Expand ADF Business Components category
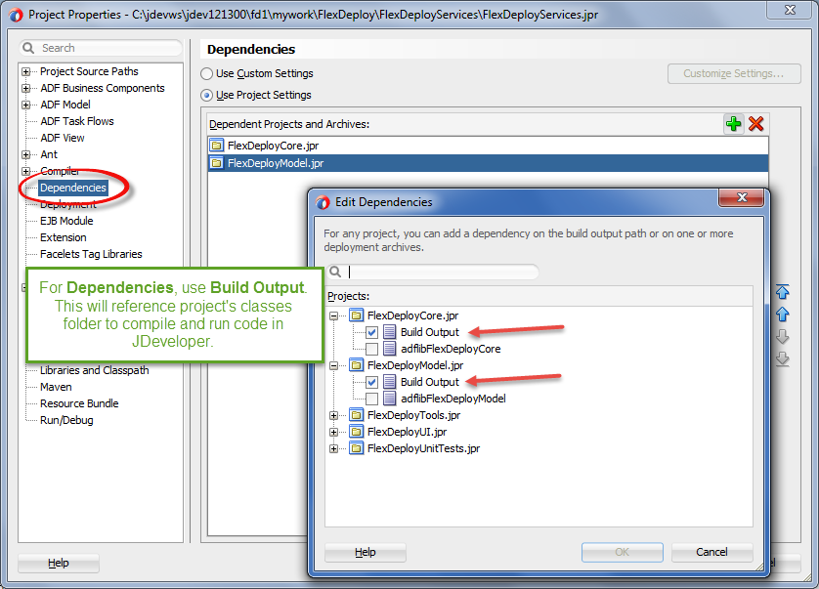Image resolution: width=819 pixels, height=589 pixels. [25, 88]
